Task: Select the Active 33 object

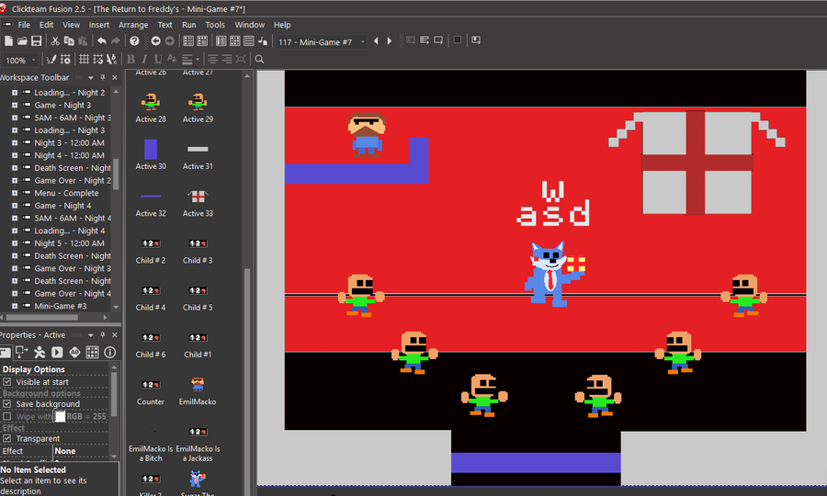Action: (x=198, y=203)
